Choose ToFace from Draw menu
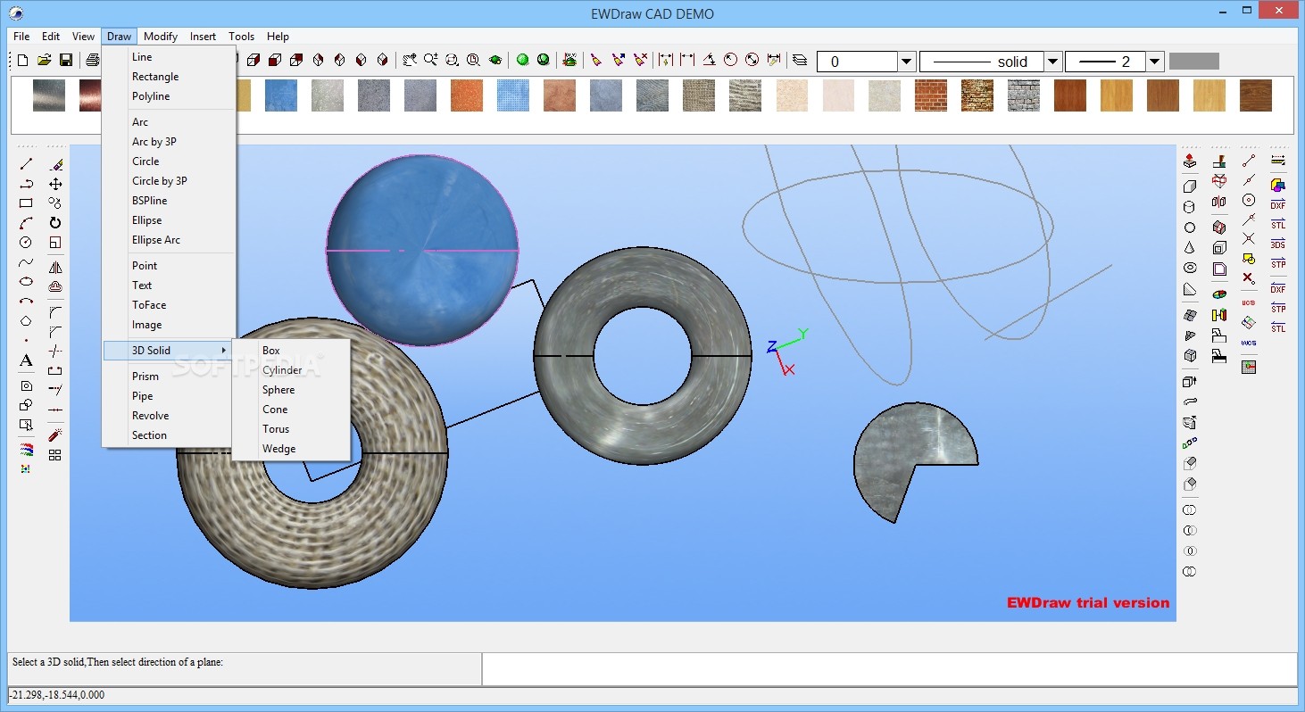The height and width of the screenshot is (712, 1305). tap(149, 305)
